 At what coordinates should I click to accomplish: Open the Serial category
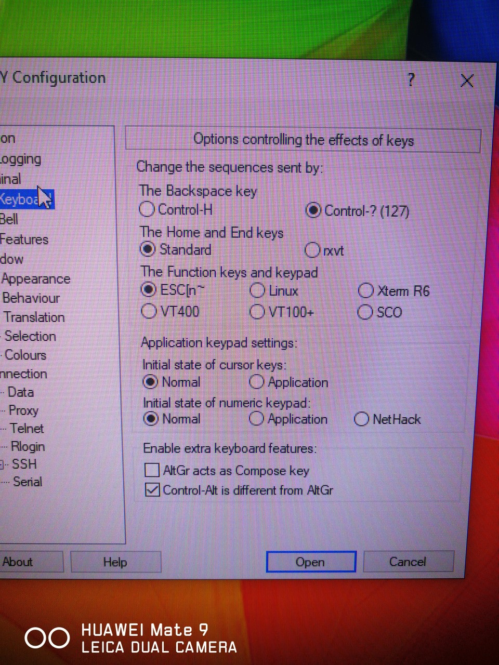[28, 482]
